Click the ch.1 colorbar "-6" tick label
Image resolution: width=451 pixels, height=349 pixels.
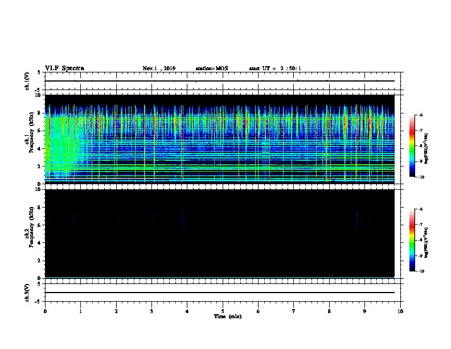(420, 115)
